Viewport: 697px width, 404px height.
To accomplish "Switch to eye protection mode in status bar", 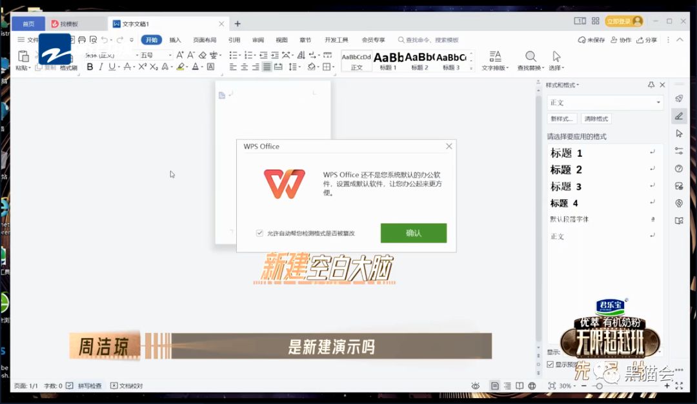I will coord(475,386).
